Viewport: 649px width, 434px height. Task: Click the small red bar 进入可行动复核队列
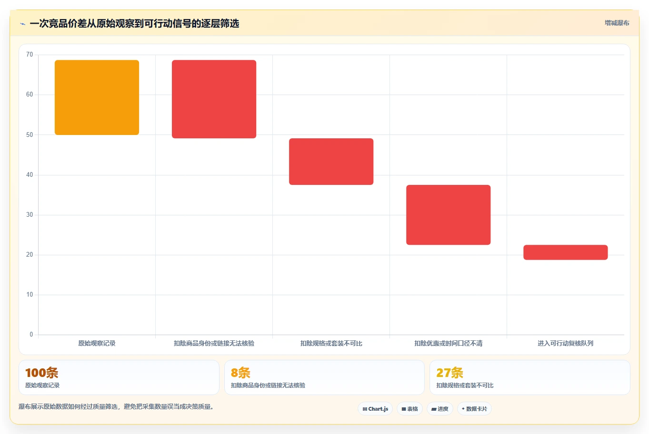coord(565,252)
